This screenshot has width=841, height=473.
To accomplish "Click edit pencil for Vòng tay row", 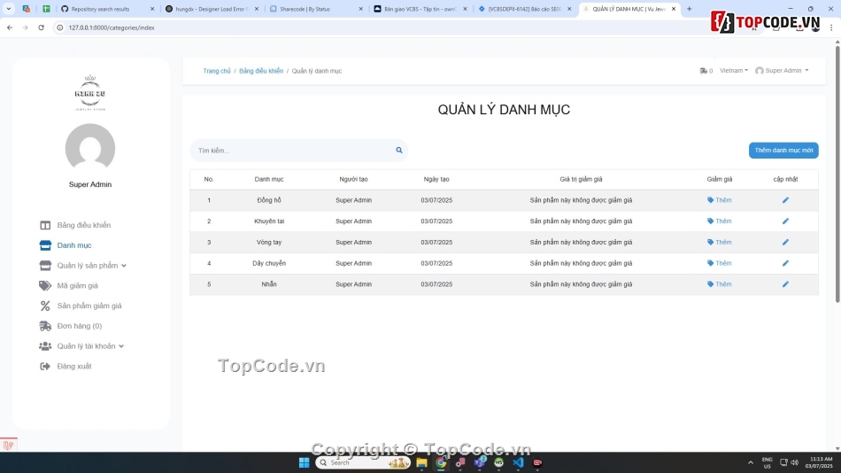I will coord(785,242).
